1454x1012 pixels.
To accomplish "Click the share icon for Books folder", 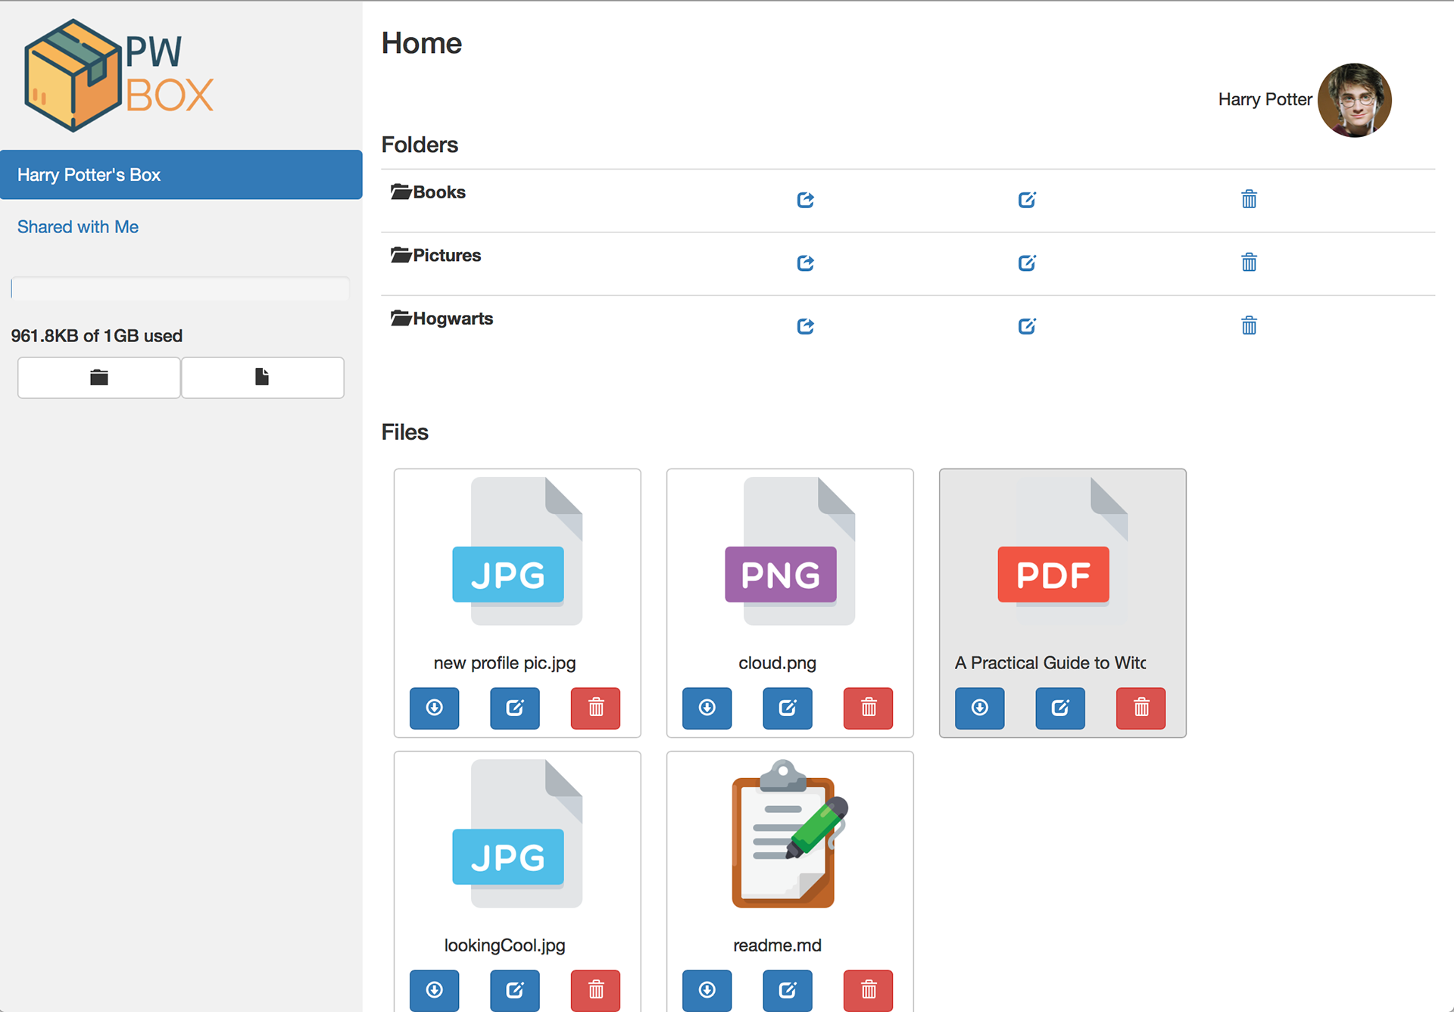I will coord(805,200).
